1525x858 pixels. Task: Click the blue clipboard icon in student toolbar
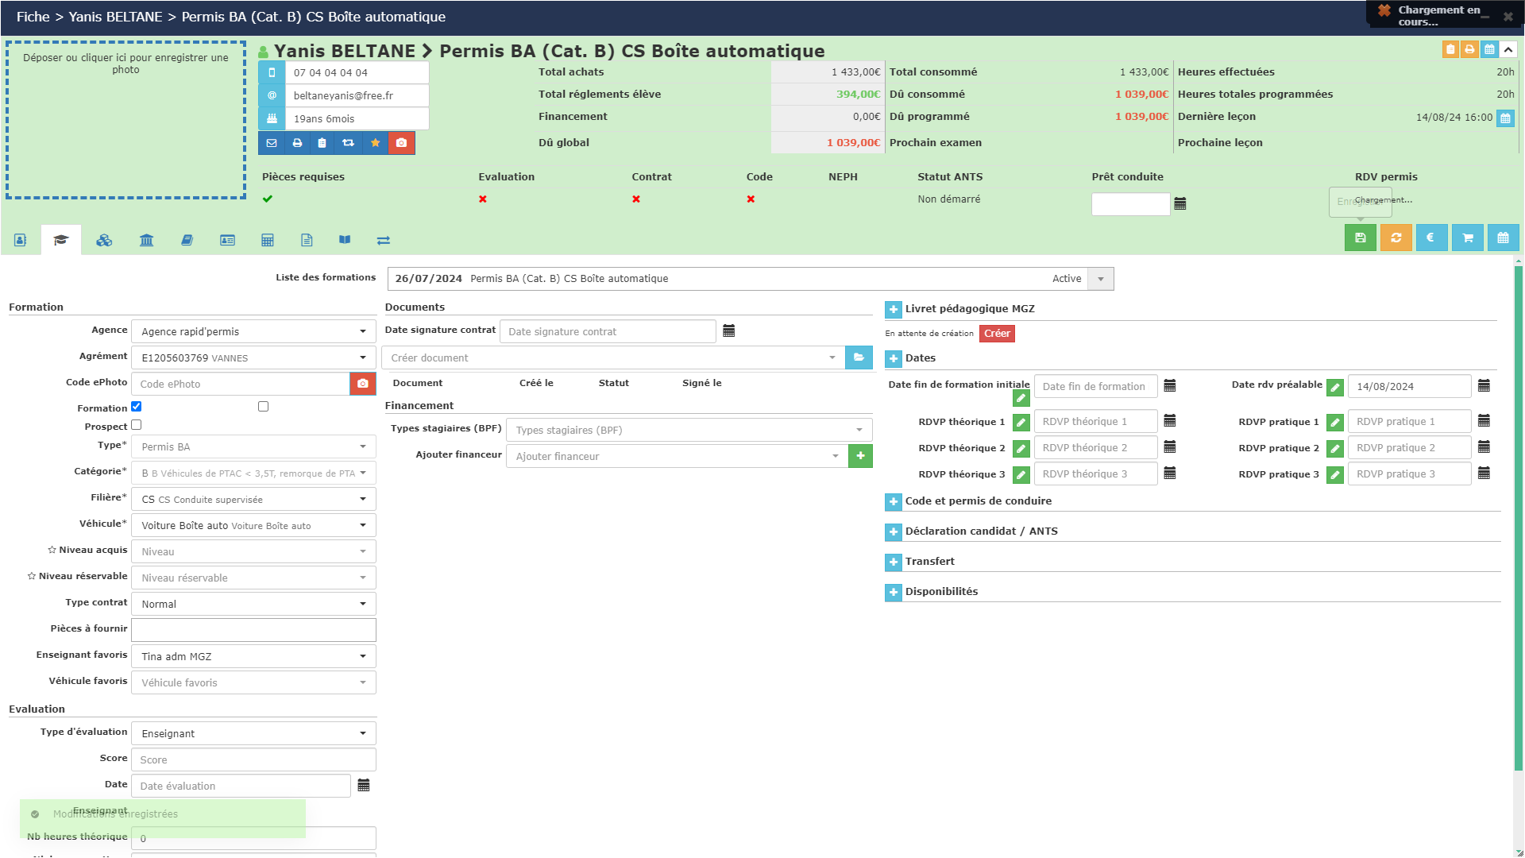[x=322, y=143]
